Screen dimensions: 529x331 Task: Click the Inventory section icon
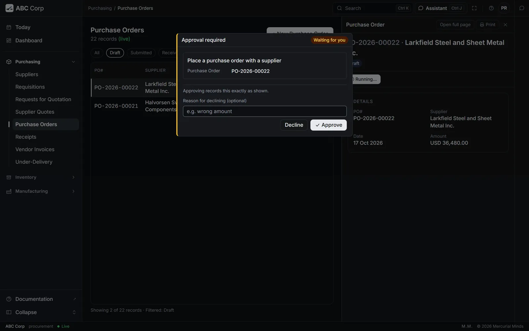click(9, 177)
